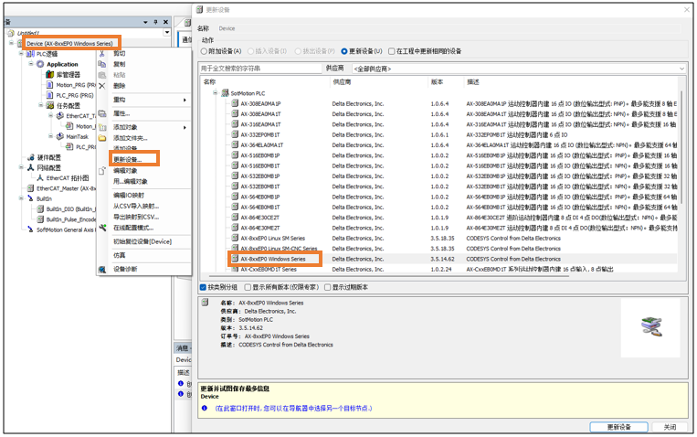Collapse the SotMotion PLC category node
This screenshot has width=697, height=437.
point(216,93)
